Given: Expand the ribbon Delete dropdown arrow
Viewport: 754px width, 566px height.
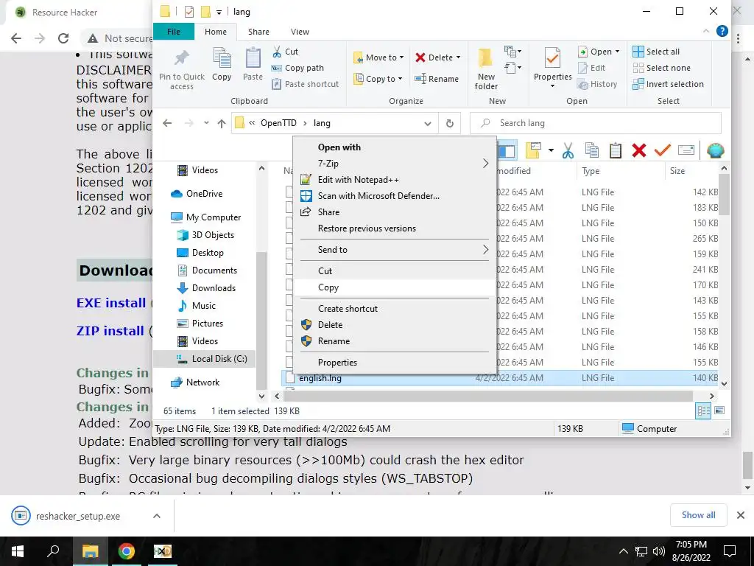Looking at the screenshot, I should tap(458, 57).
